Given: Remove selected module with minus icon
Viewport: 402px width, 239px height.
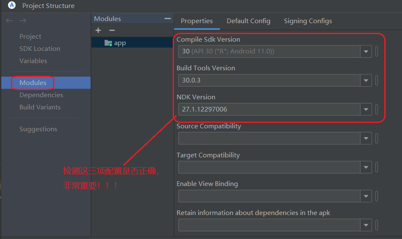Looking at the screenshot, I should click(112, 30).
